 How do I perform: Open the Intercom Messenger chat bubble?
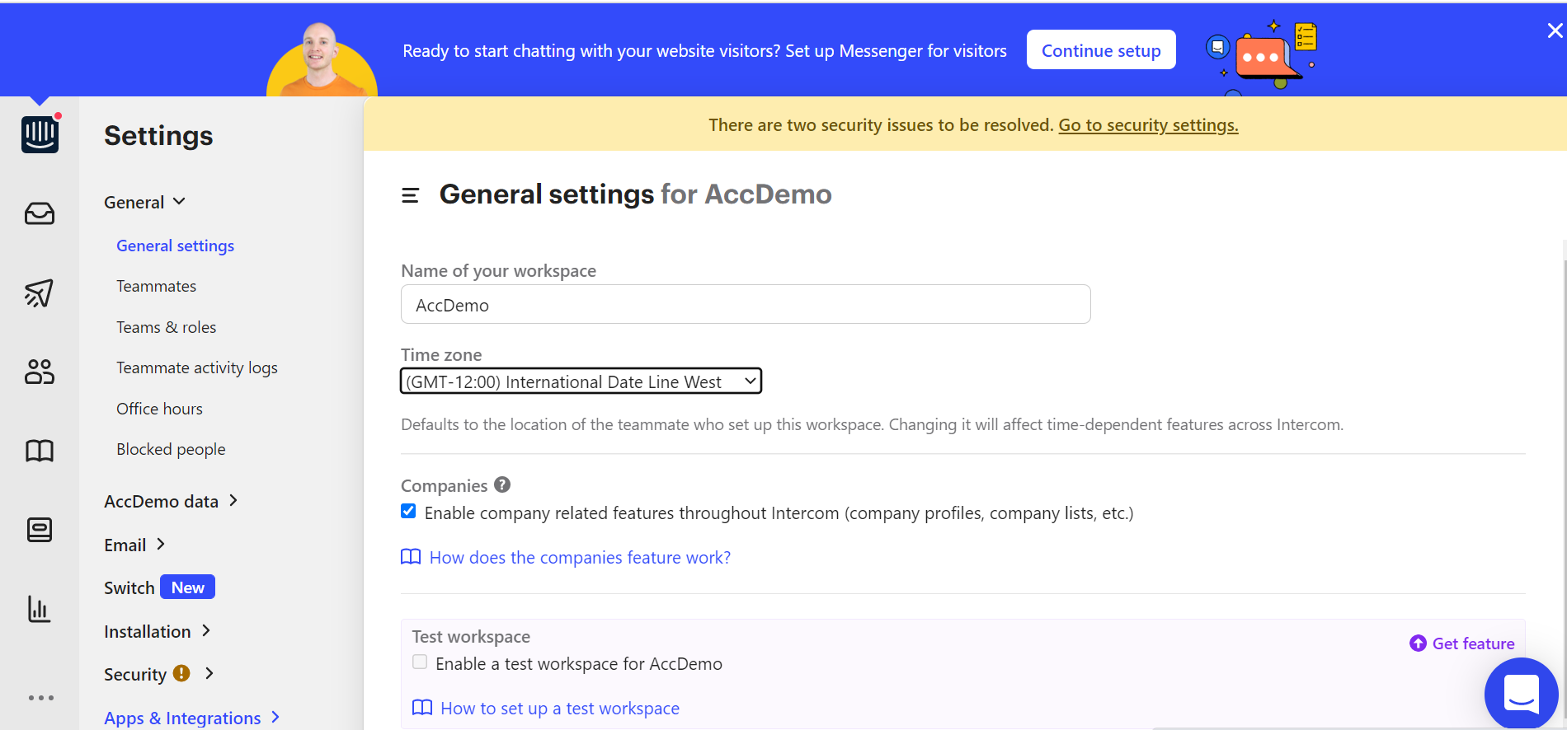point(1521,693)
